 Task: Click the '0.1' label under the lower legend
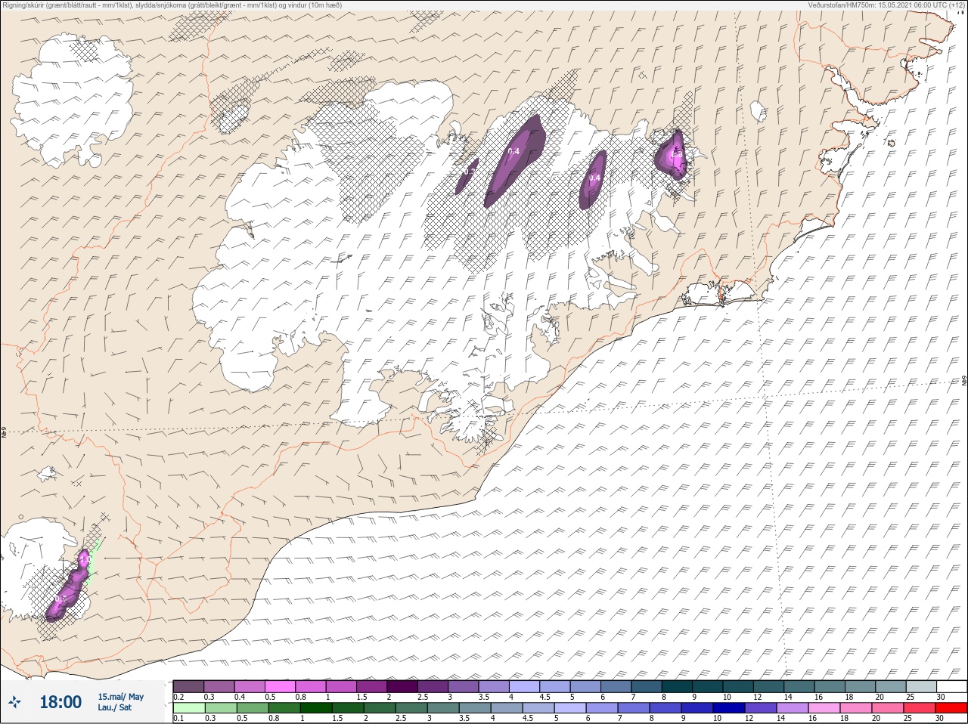(x=178, y=719)
